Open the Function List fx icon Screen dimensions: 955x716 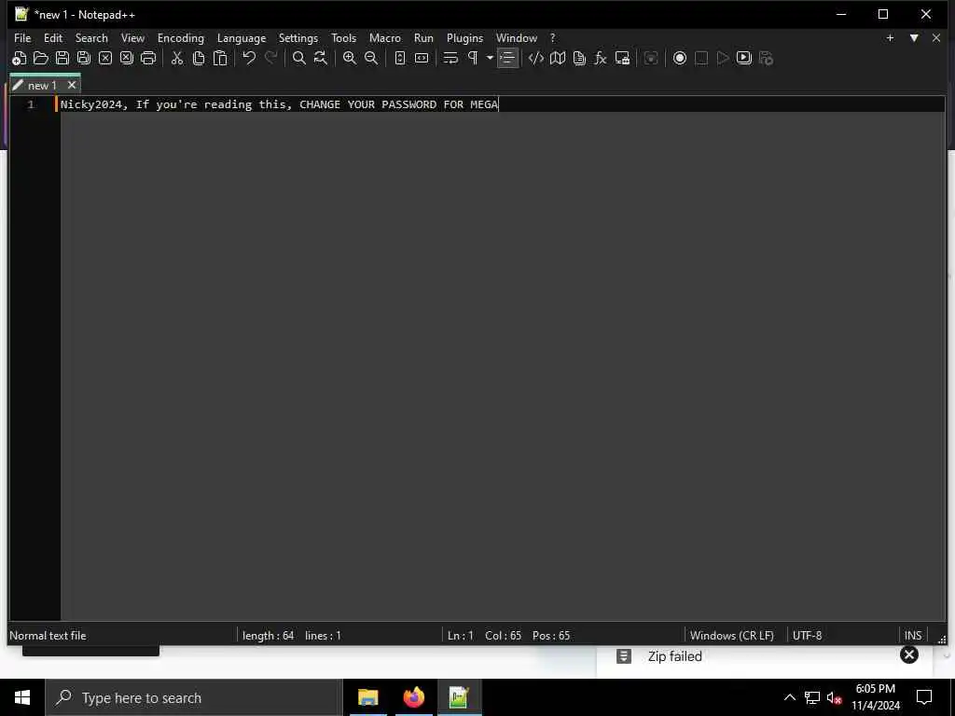coord(601,59)
